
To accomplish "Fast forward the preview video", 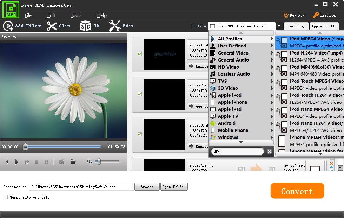I will 27,162.
